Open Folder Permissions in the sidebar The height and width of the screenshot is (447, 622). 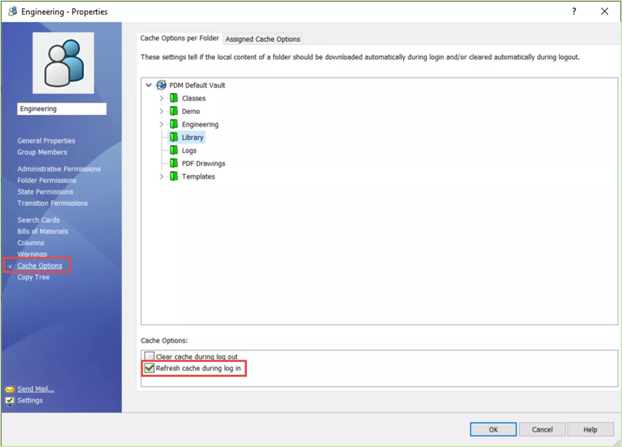[47, 180]
